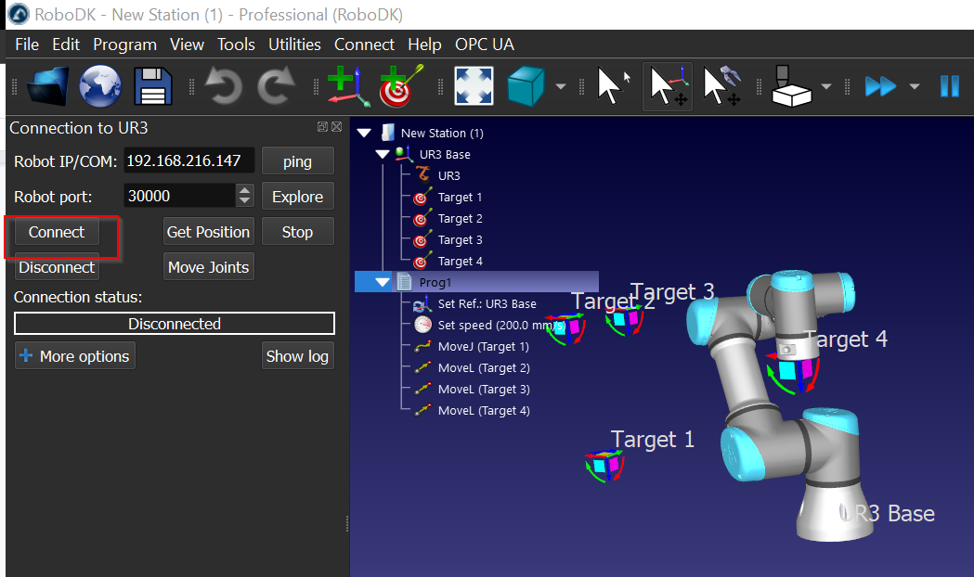Click the Target 1 frame in 3D view

point(604,466)
